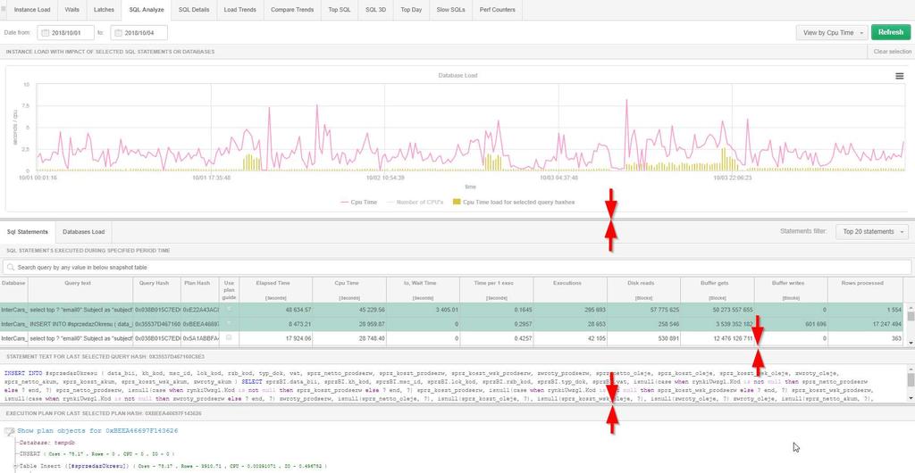Toggle Use plan guide for plan 0x5A1ABBFA row
This screenshot has width=915, height=473.
(228, 338)
